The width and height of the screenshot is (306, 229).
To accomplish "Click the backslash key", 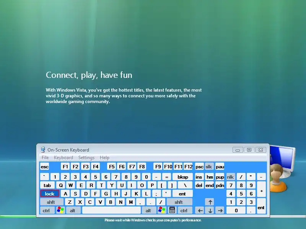I will [x=185, y=185].
